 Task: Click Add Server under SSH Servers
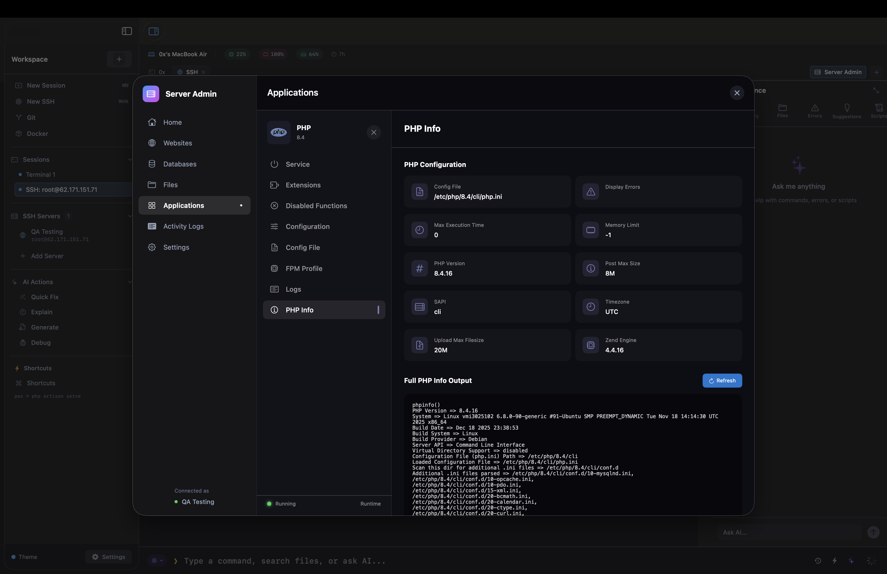tap(47, 256)
